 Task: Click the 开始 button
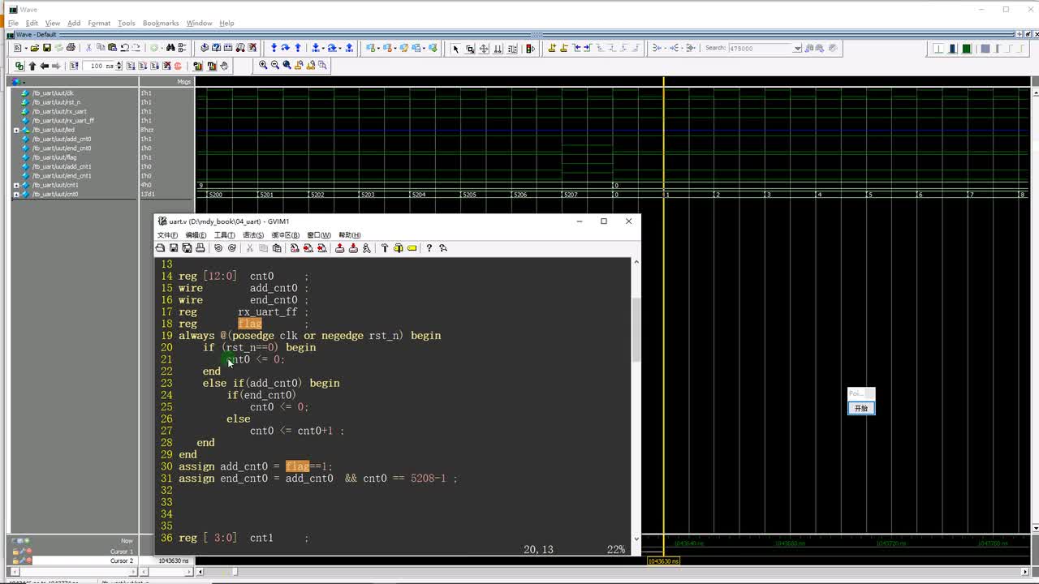pyautogui.click(x=861, y=408)
